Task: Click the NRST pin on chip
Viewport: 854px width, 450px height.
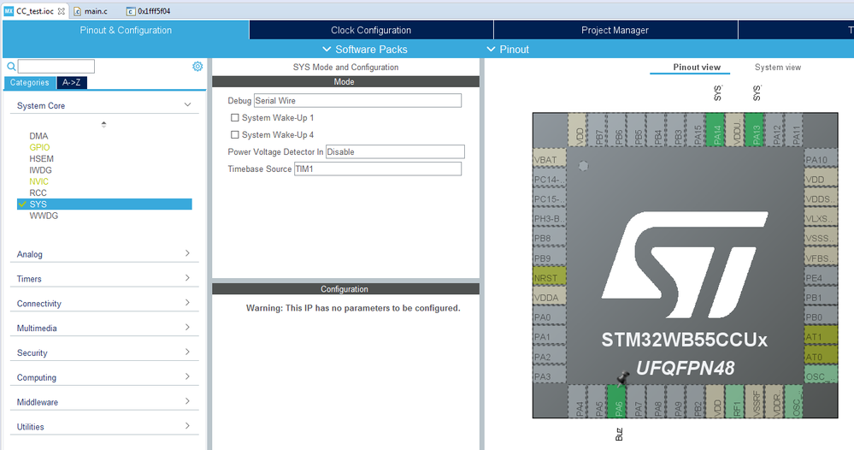Action: (x=550, y=277)
